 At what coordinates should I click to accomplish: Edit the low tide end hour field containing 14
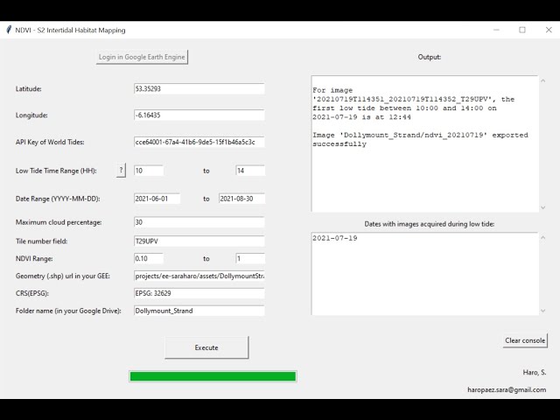pyautogui.click(x=250, y=171)
